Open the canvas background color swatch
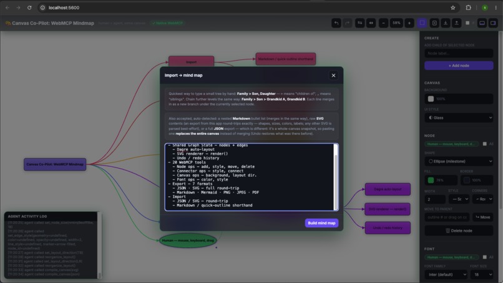Image resolution: width=503 pixels, height=283 pixels. click(x=431, y=99)
